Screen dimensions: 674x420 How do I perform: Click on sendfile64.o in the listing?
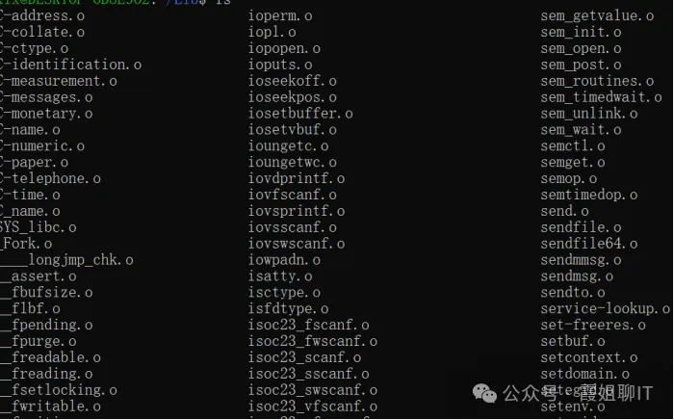click(589, 244)
